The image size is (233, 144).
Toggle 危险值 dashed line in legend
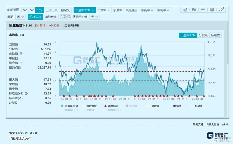point(153,106)
